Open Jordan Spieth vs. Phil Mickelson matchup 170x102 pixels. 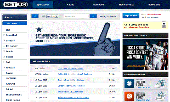[x=71, y=86]
